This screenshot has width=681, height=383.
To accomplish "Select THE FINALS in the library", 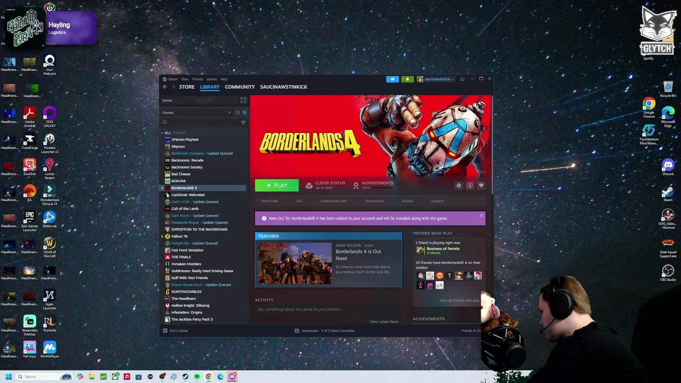I will click(180, 257).
